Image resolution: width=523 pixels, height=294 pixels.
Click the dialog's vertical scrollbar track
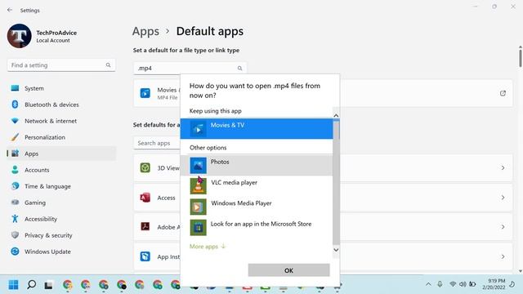click(336, 183)
